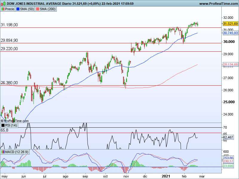The width and height of the screenshot is (239, 179).
Task: Click the dic label on time axis
Action: click(145, 177)
